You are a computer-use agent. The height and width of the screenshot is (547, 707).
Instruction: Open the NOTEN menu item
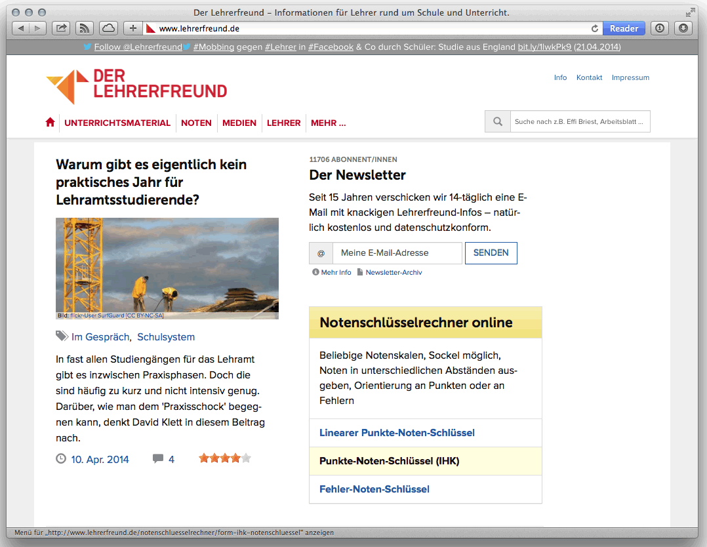(x=196, y=123)
